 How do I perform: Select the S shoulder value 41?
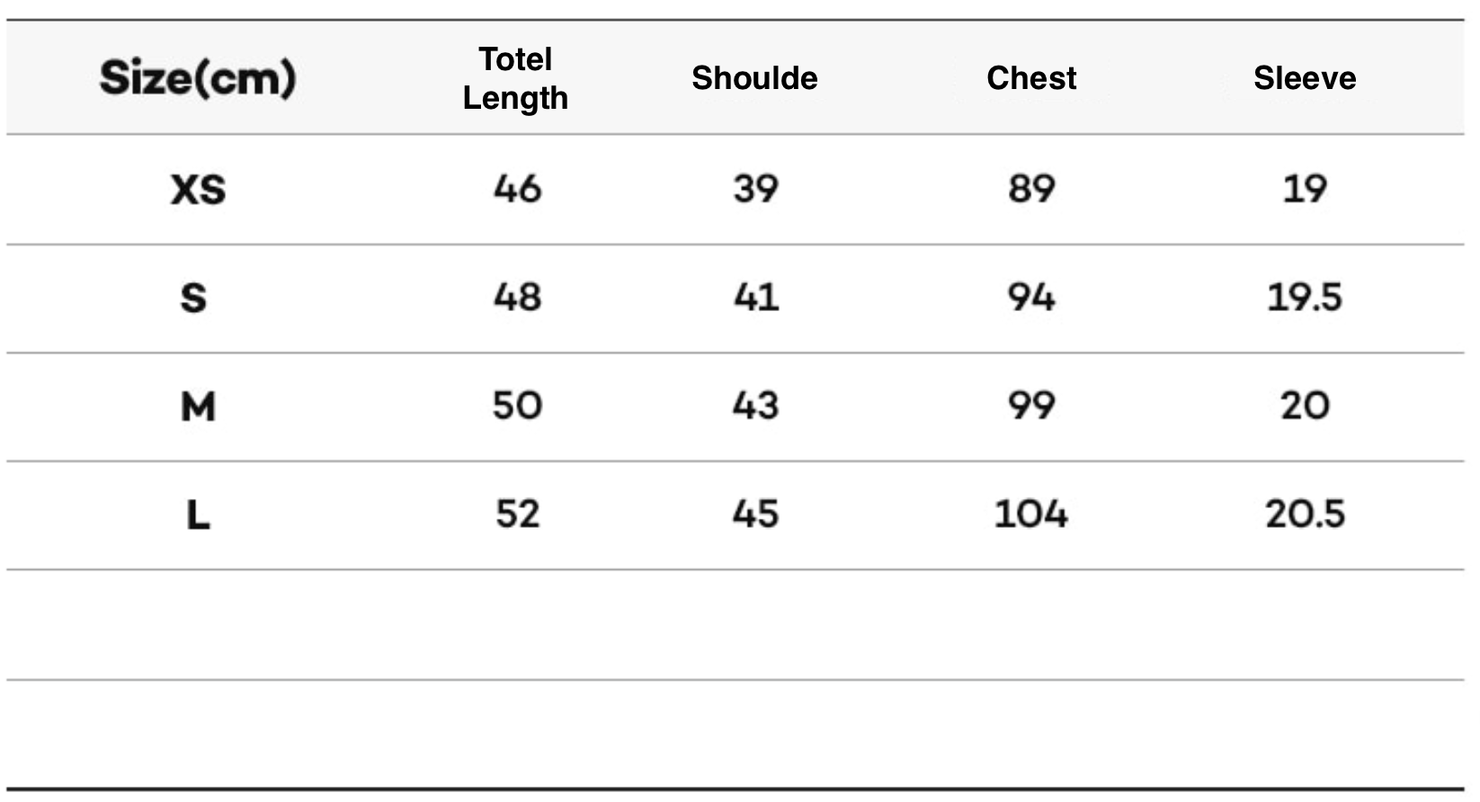coord(755,297)
